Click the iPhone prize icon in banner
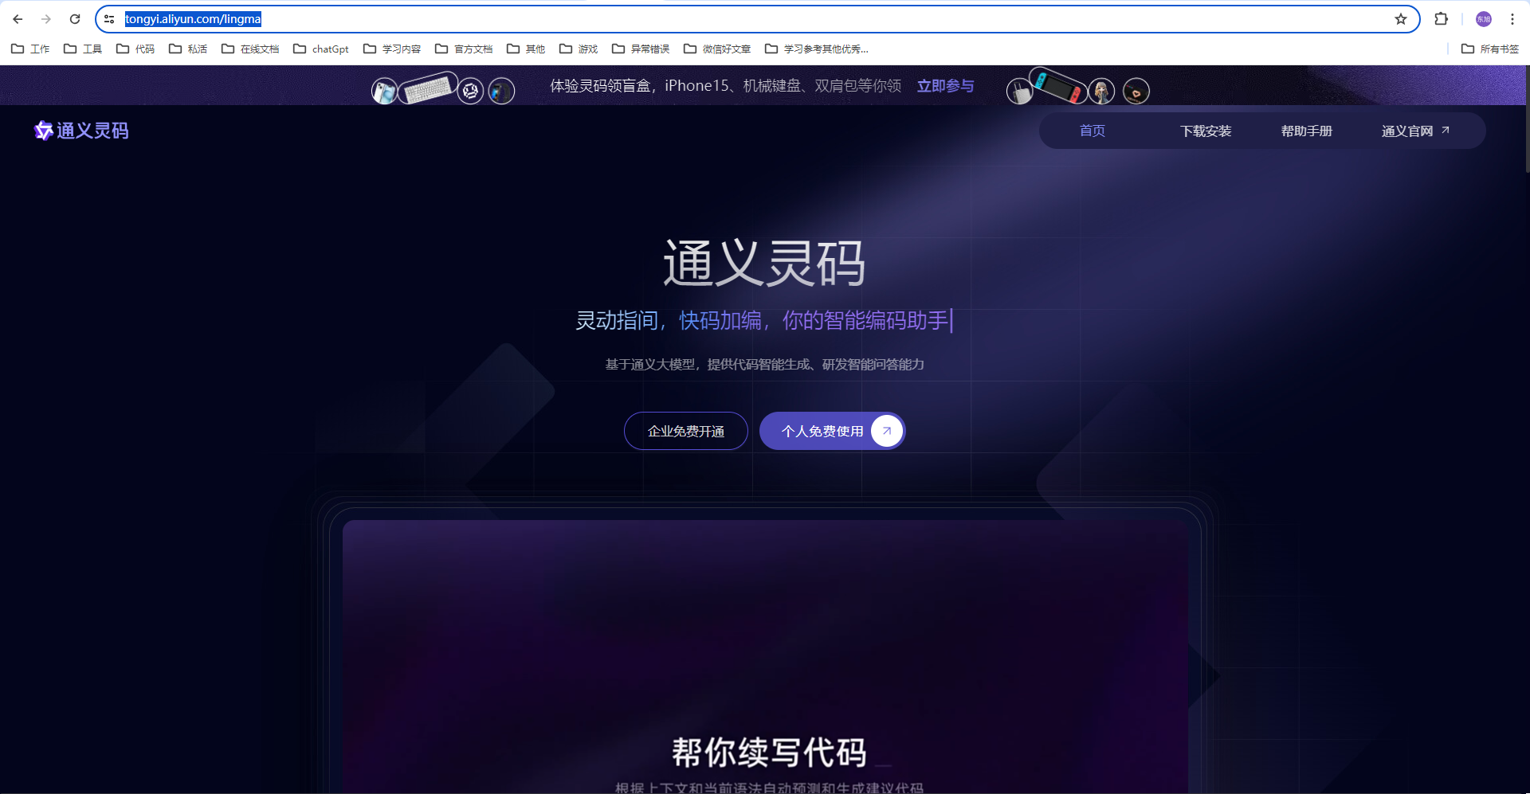Viewport: 1530px width, 794px height. 384,92
